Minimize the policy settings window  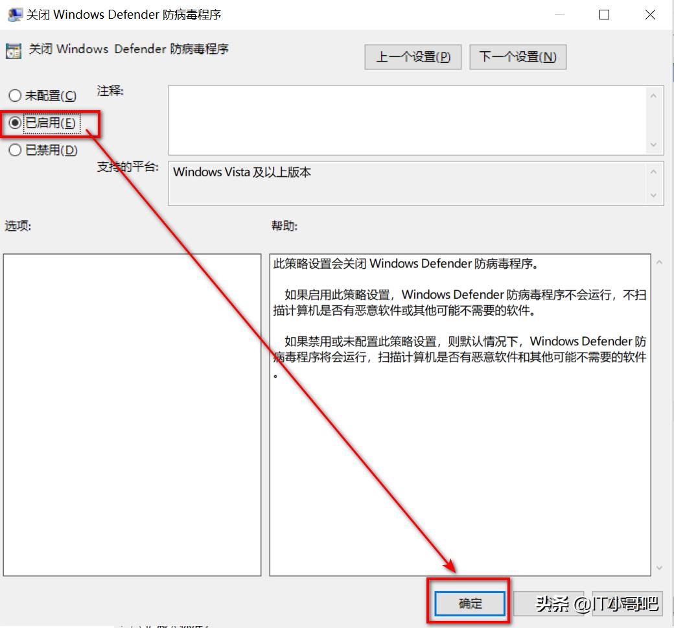click(559, 14)
